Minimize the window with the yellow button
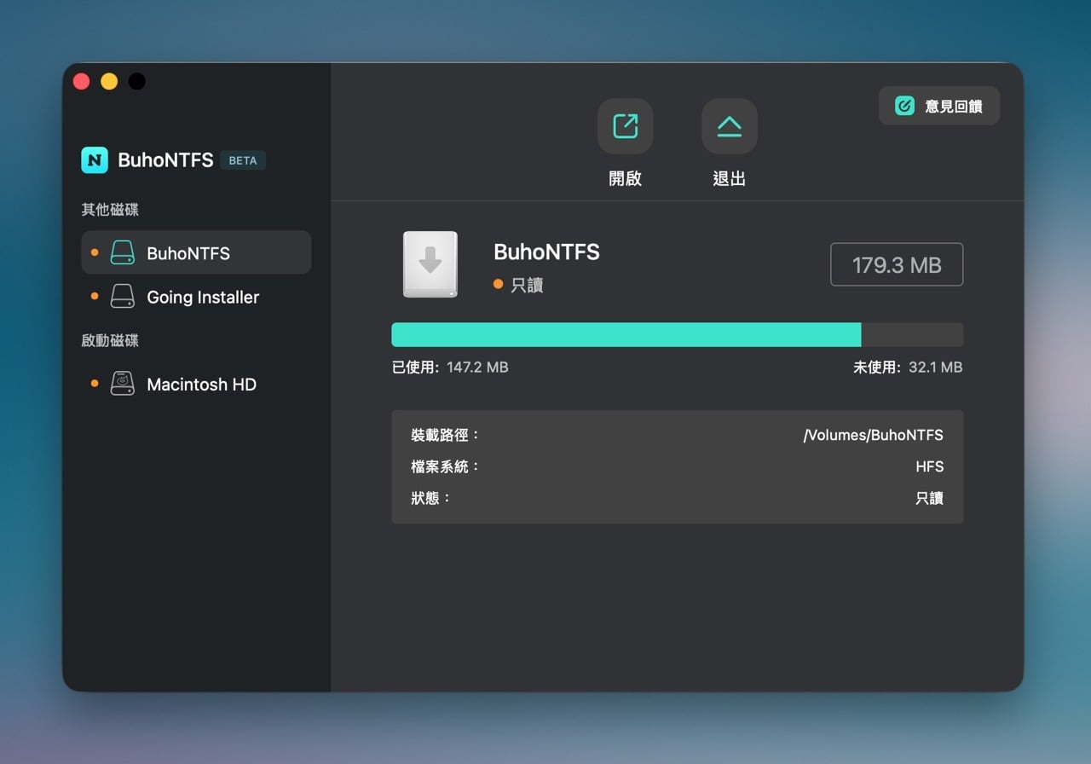Viewport: 1091px width, 764px height. click(109, 81)
